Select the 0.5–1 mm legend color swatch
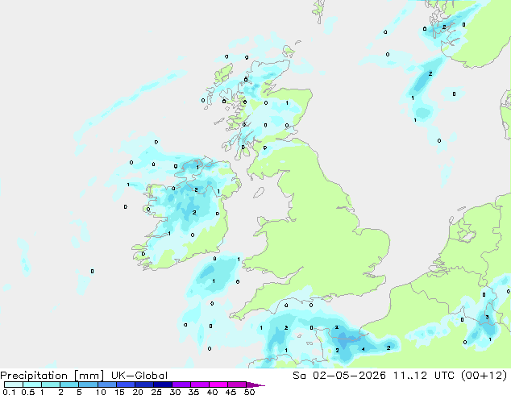 (32, 385)
